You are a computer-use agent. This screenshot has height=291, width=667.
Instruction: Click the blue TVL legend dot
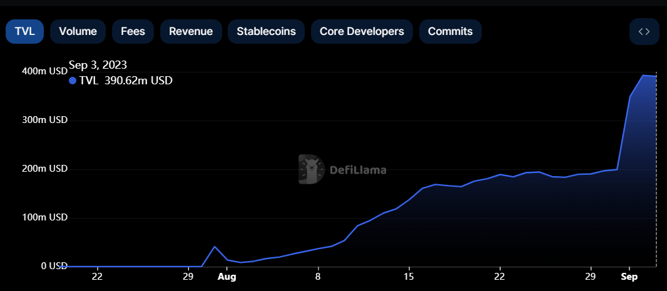tap(73, 81)
